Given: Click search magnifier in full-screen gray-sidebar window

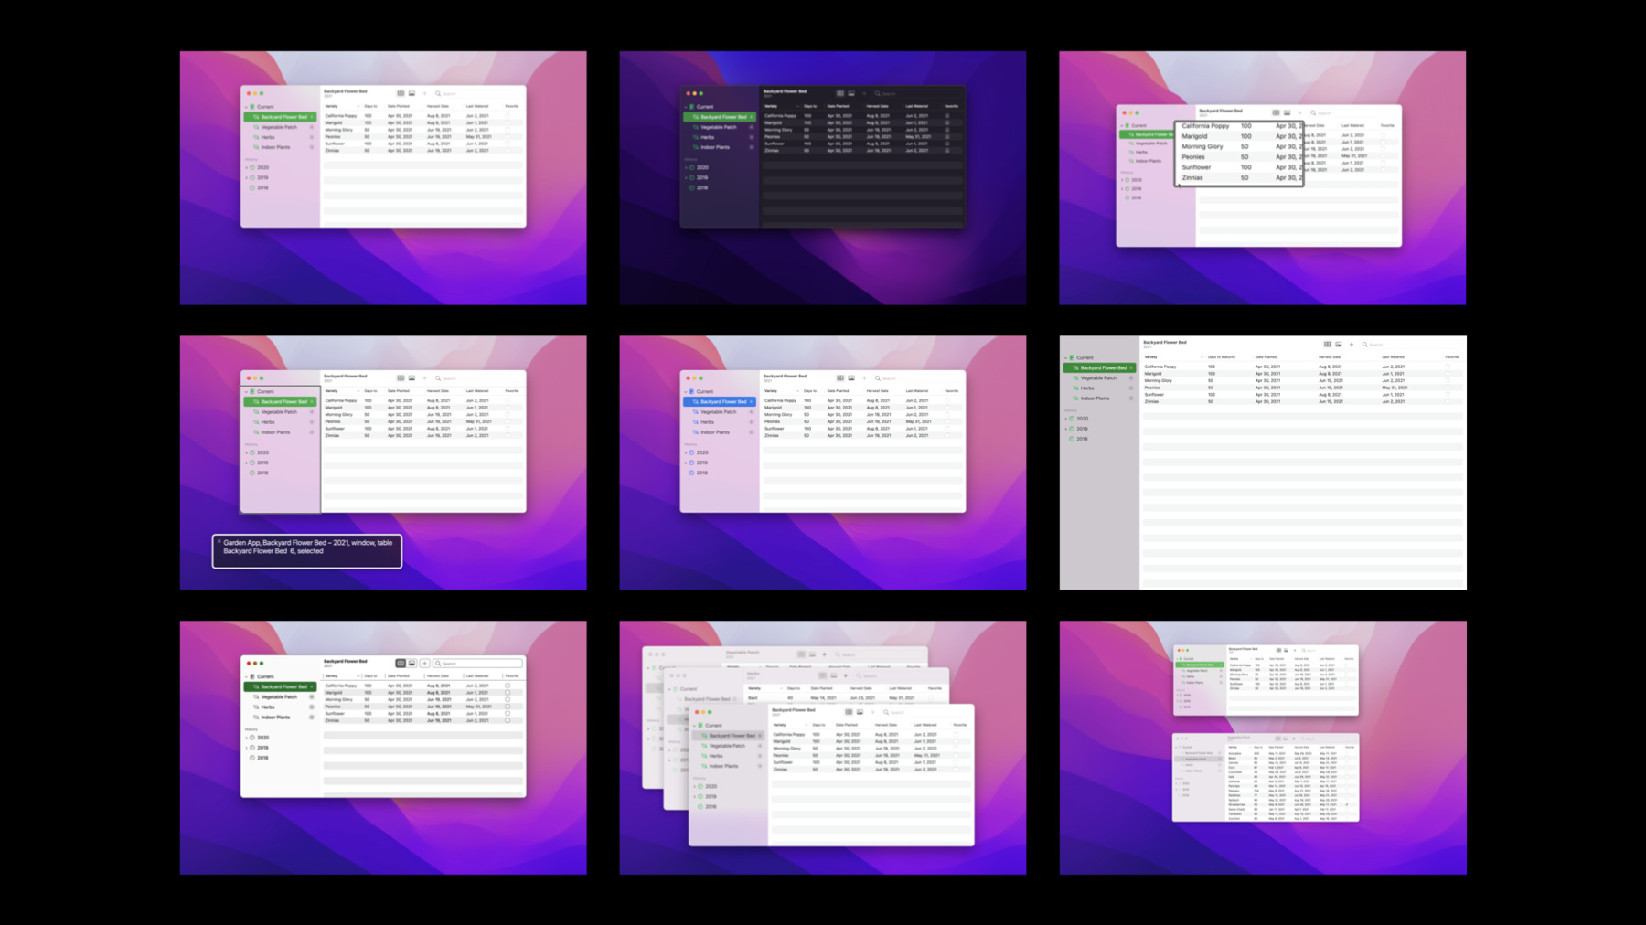Looking at the screenshot, I should point(1364,345).
